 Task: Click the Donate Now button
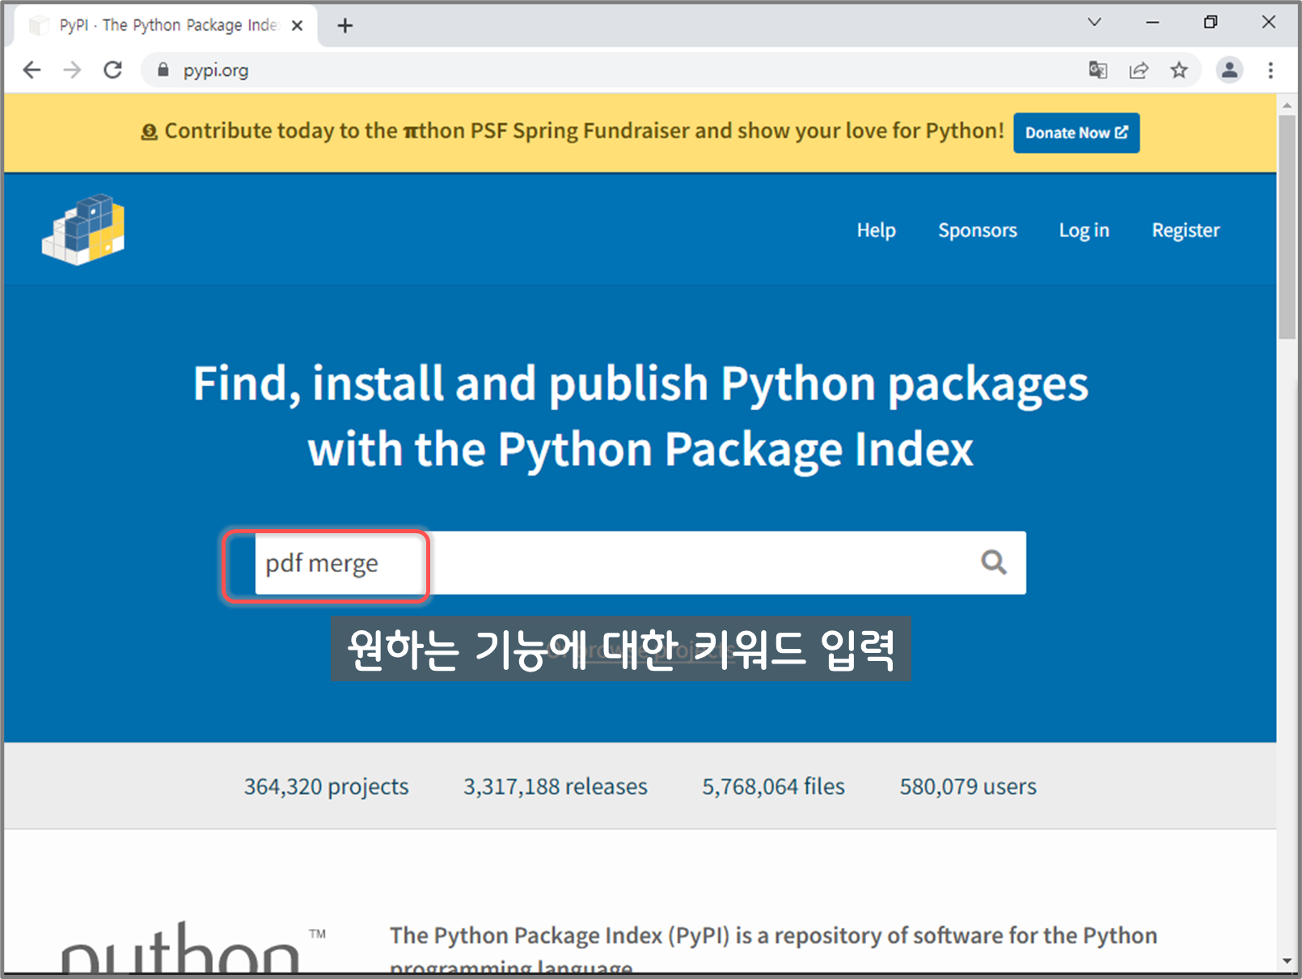(x=1076, y=133)
